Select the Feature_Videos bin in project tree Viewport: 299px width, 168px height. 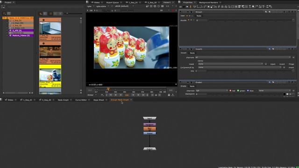click(21, 35)
